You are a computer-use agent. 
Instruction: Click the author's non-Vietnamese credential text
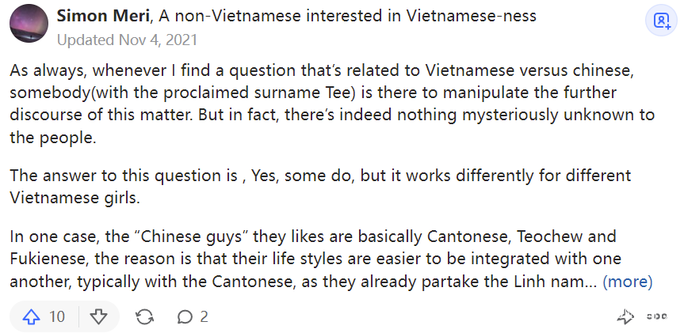(346, 16)
